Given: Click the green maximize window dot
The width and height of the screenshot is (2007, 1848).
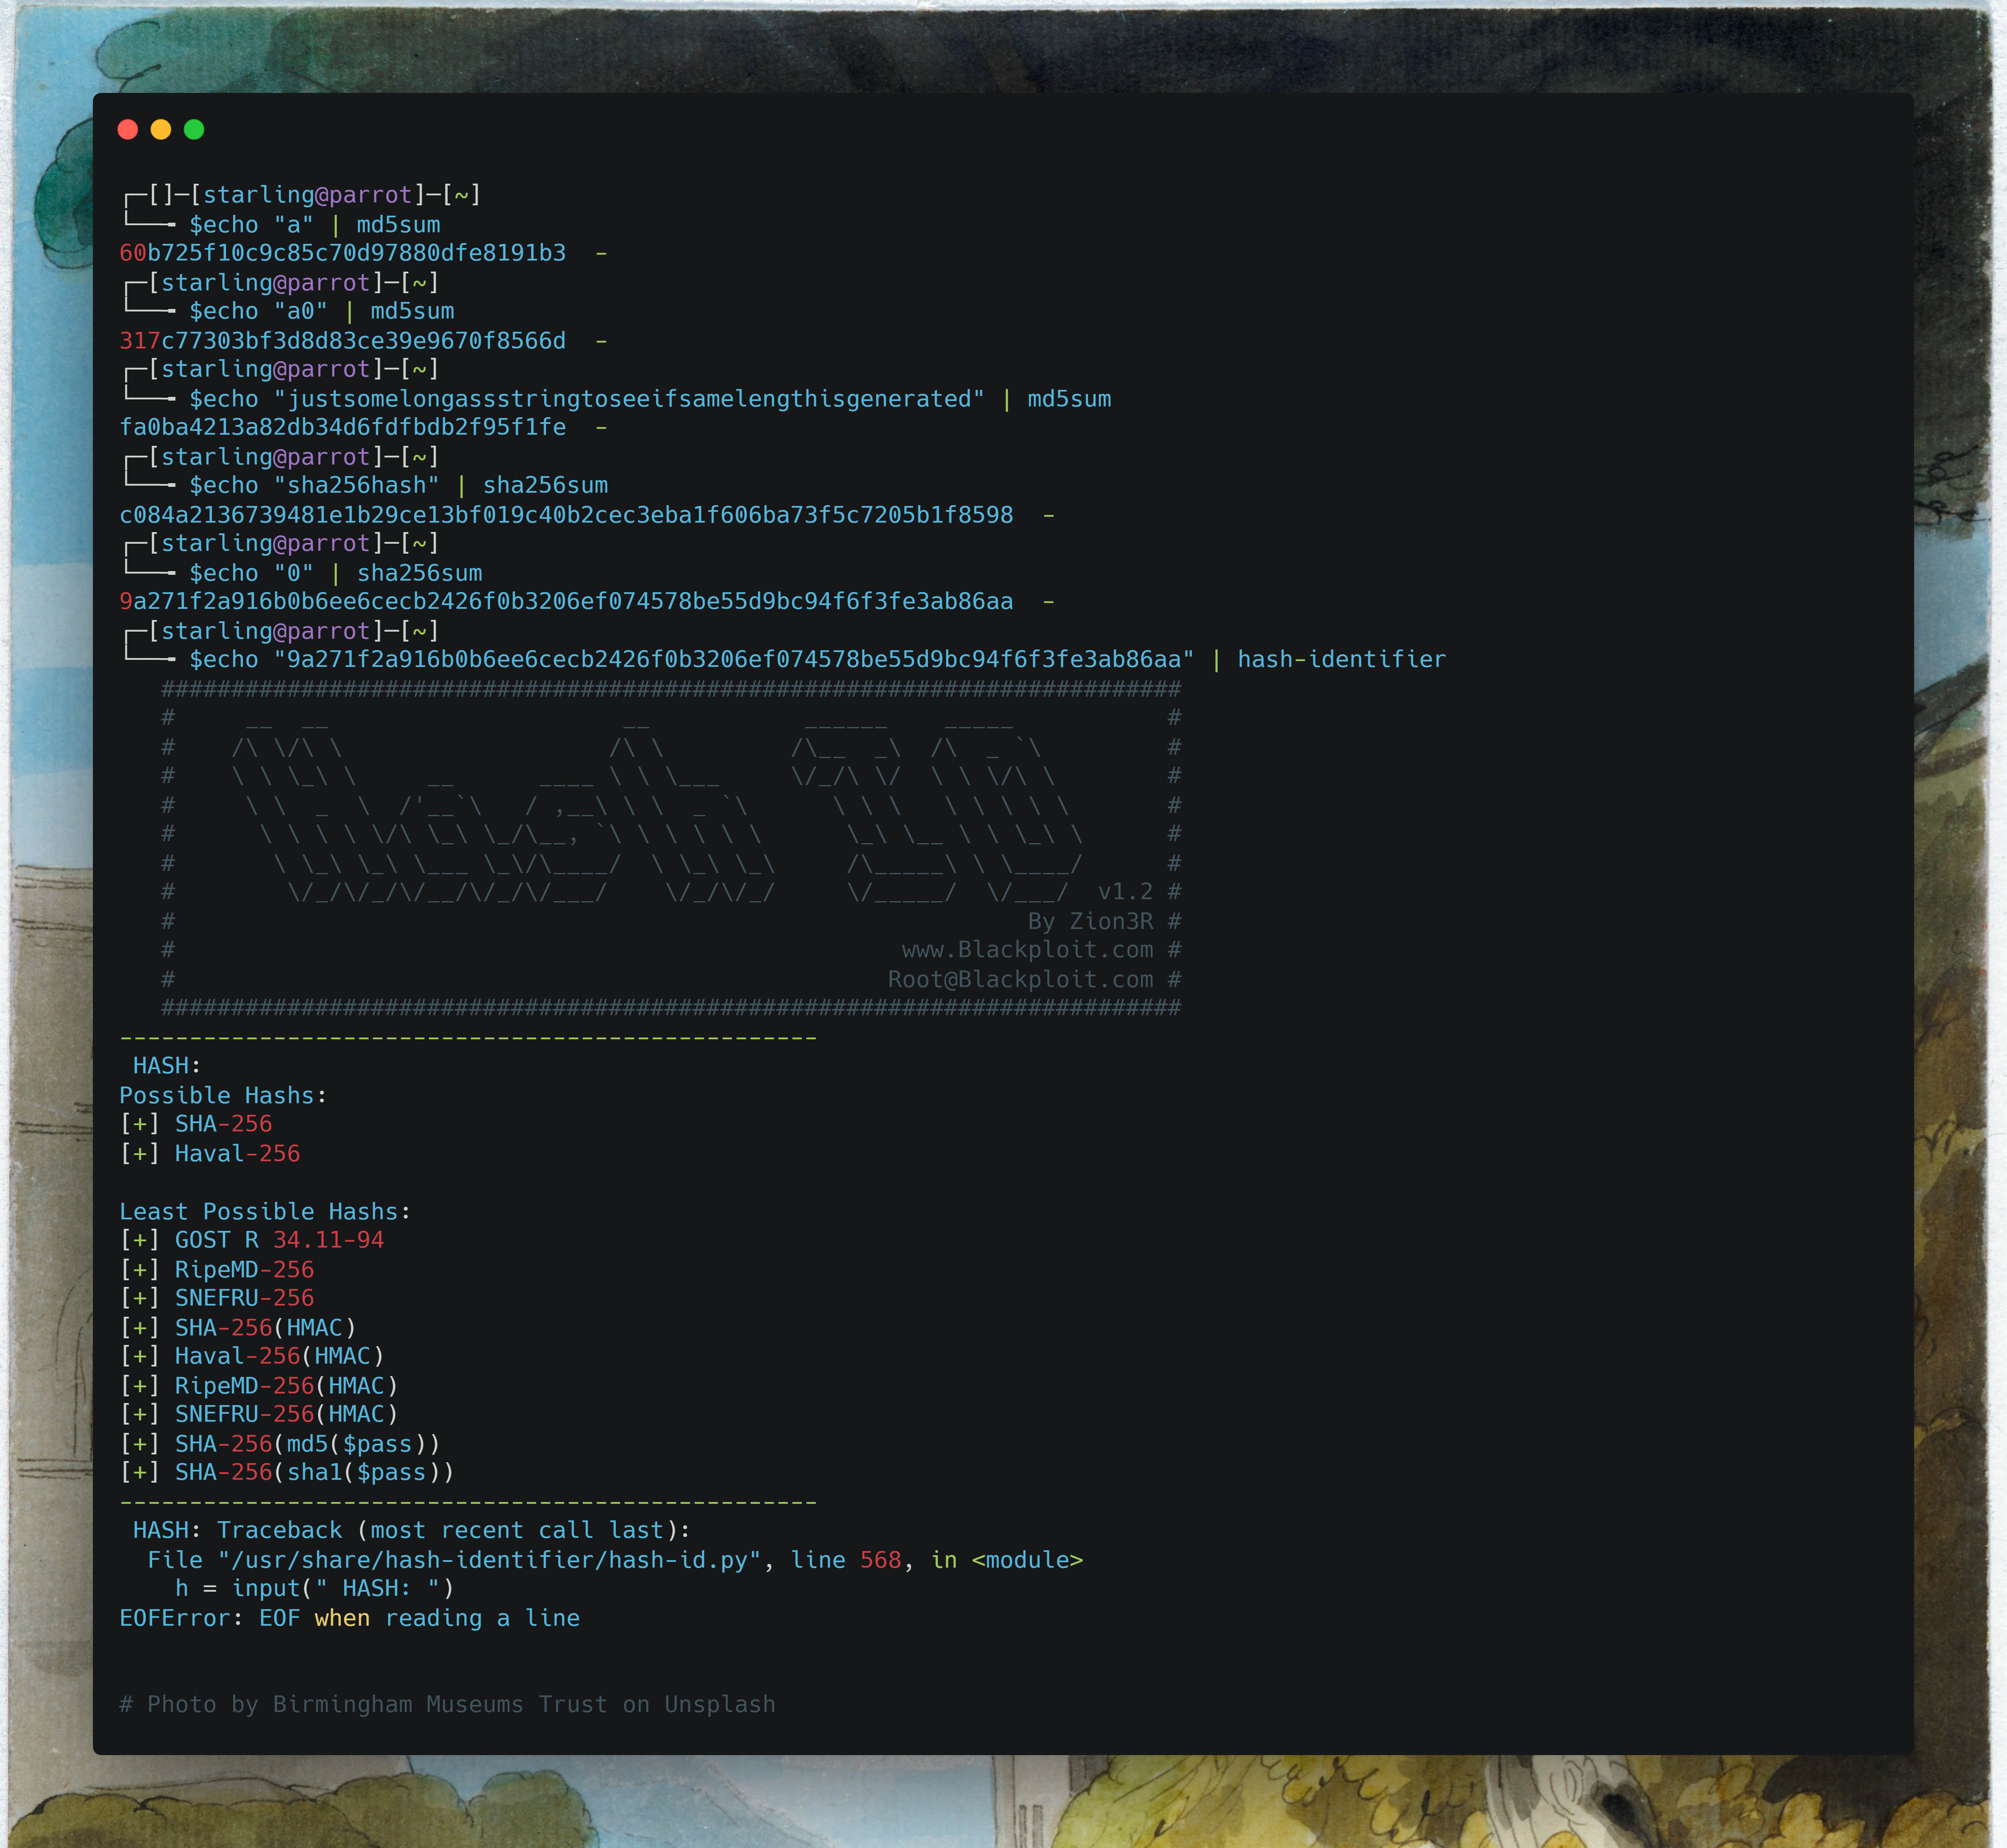Looking at the screenshot, I should pos(194,129).
